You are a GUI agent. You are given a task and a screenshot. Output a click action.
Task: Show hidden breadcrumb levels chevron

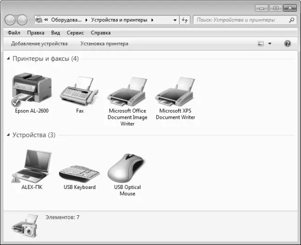click(x=46, y=20)
